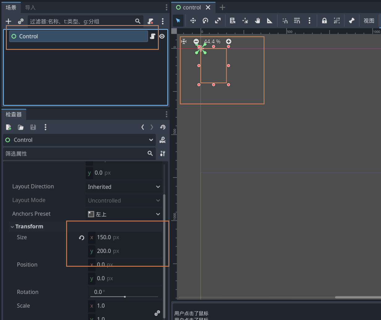Select the Control node in scene tree
Screen dimensions: 381x320
point(78,36)
